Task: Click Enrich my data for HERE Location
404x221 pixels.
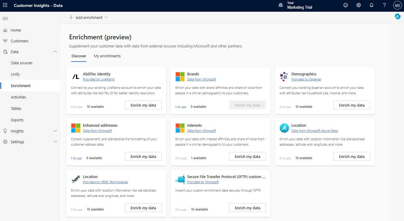Action: pyautogui.click(x=143, y=208)
